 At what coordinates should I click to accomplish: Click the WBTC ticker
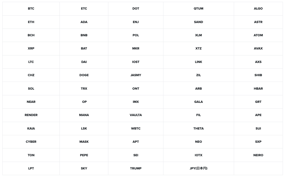(136, 129)
